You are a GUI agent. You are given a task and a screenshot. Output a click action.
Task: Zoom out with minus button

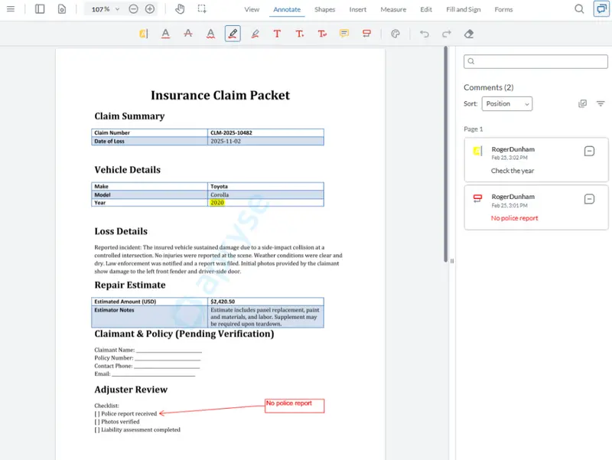133,9
